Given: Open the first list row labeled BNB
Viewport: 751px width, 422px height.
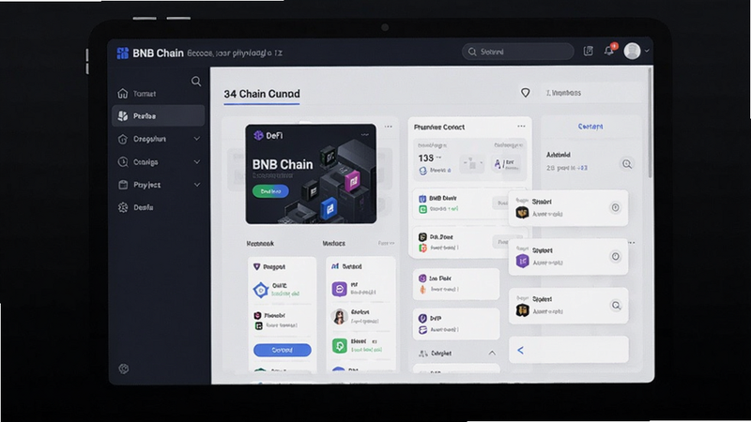Looking at the screenshot, I should click(460, 203).
